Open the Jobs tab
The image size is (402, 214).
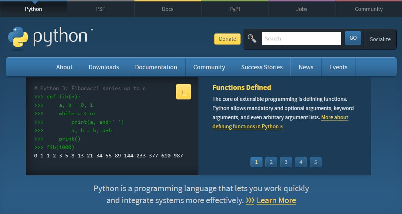(x=302, y=9)
